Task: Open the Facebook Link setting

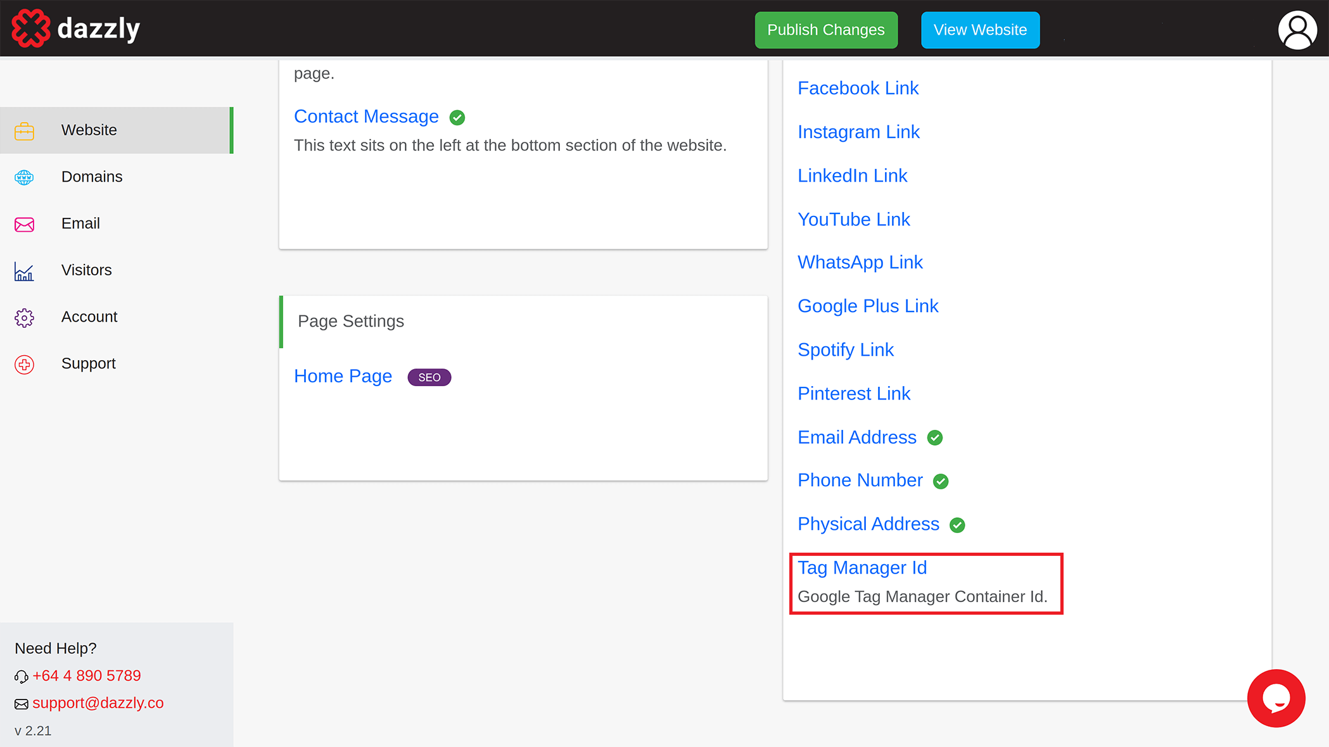Action: click(858, 88)
